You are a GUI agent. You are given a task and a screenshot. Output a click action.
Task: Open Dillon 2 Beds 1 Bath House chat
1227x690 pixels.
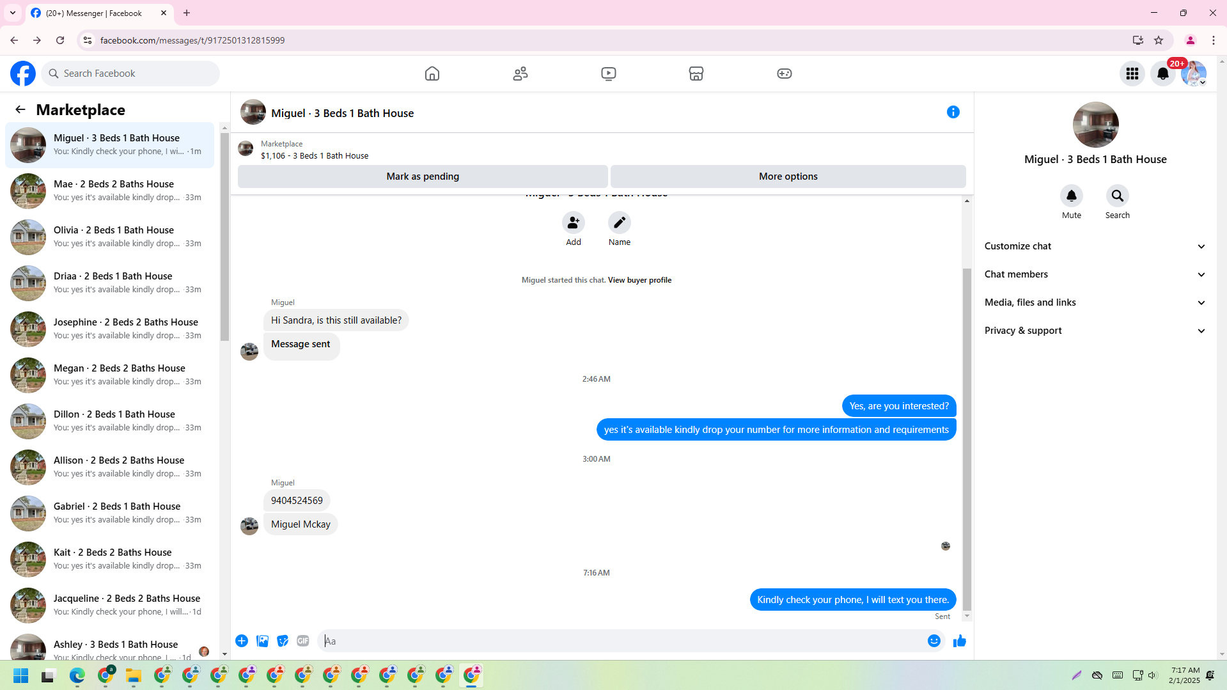[110, 421]
